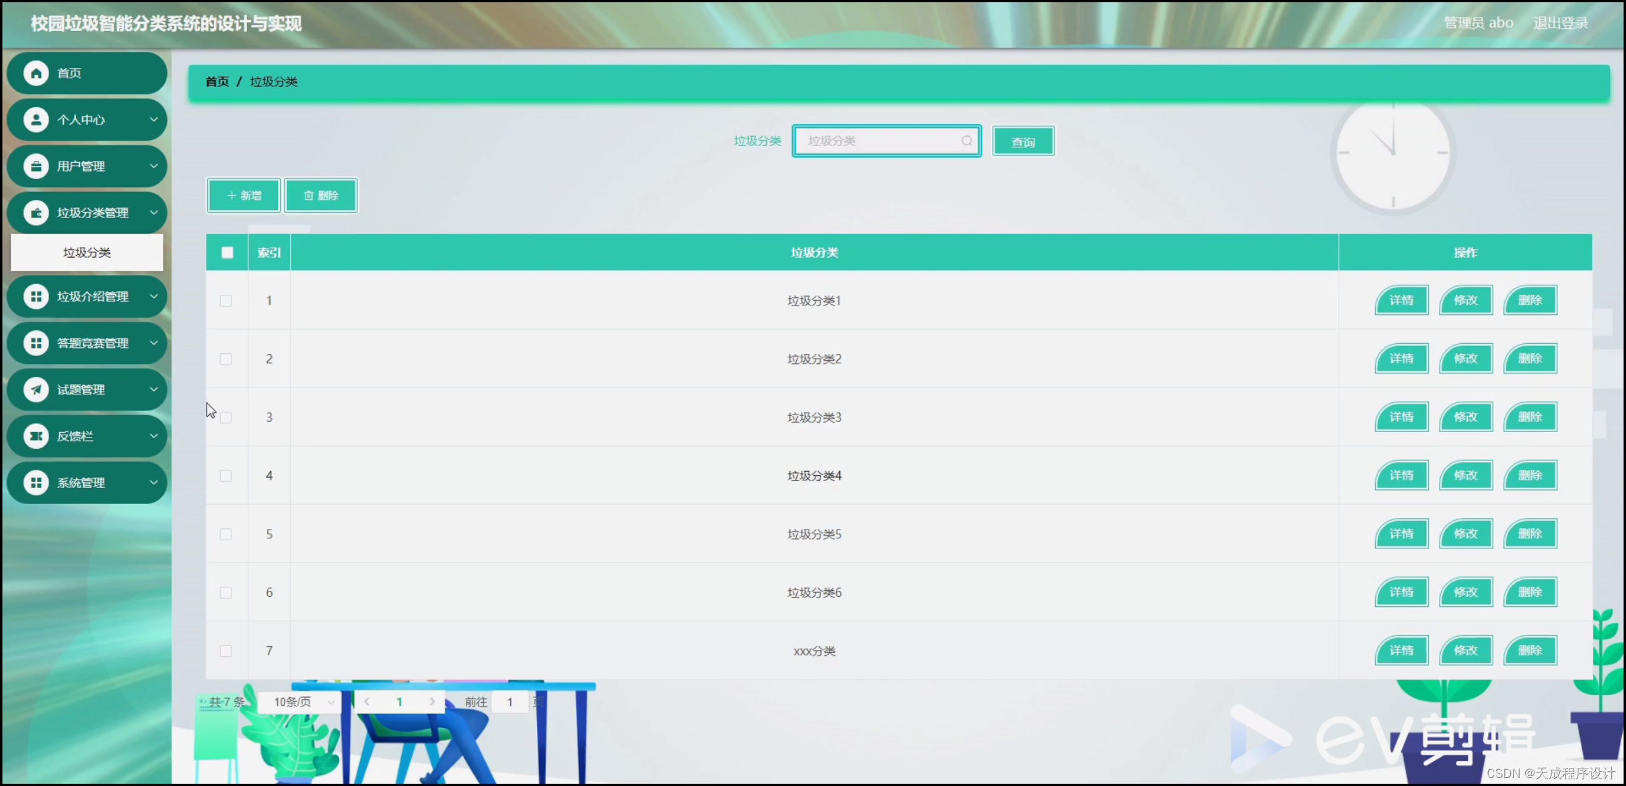The height and width of the screenshot is (786, 1626).
Task: Check the checkbox for row 垃圾分类1
Action: [226, 301]
